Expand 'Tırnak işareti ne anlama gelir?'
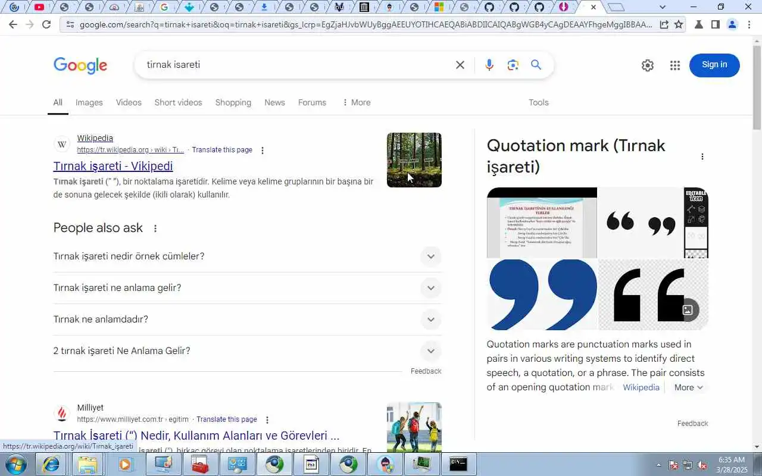 tap(247, 288)
